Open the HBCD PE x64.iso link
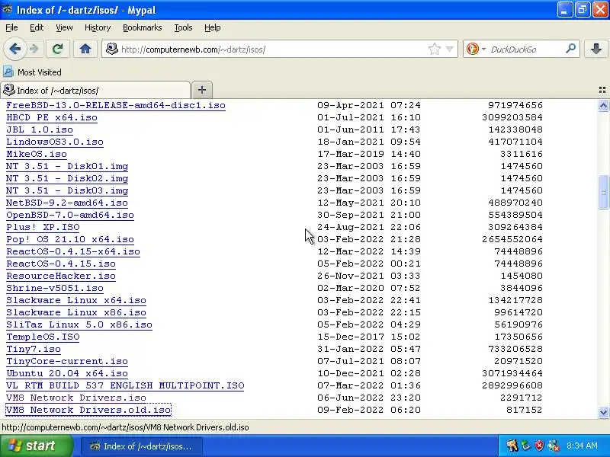Screen dimensions: 610x457 click(x=52, y=117)
